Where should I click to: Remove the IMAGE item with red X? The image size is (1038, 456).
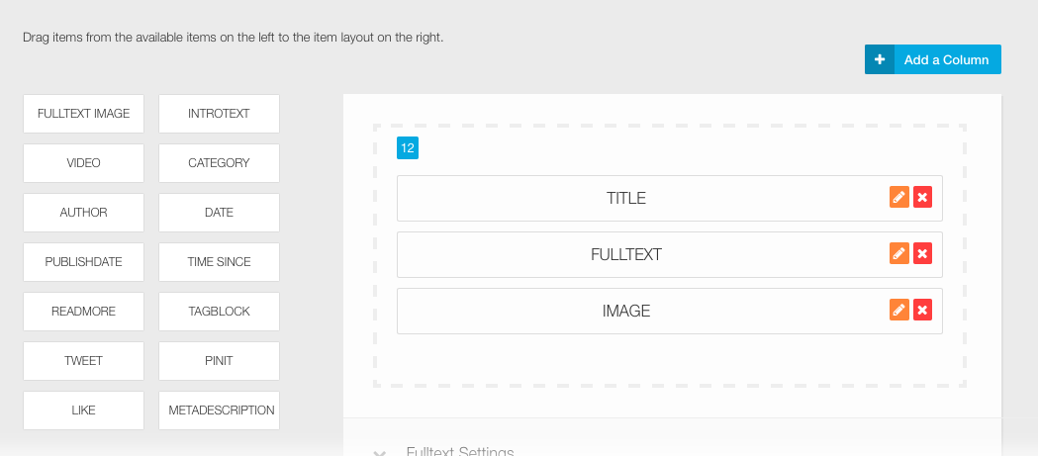(922, 310)
